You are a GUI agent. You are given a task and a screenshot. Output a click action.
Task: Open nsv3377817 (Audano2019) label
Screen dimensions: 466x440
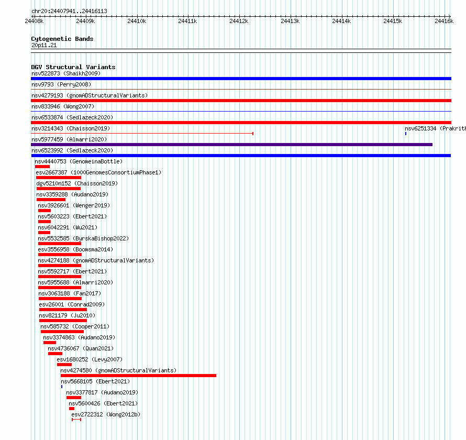pos(102,392)
